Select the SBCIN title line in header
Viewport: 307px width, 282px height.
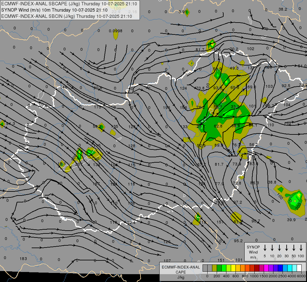tap(66, 16)
